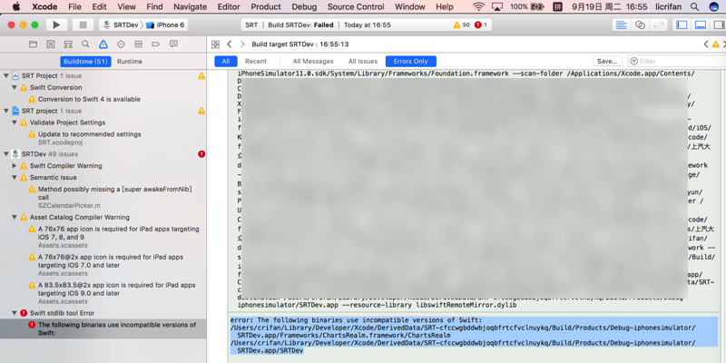Toggle the debug area visibility
The width and height of the screenshot is (726, 363).
[701, 25]
